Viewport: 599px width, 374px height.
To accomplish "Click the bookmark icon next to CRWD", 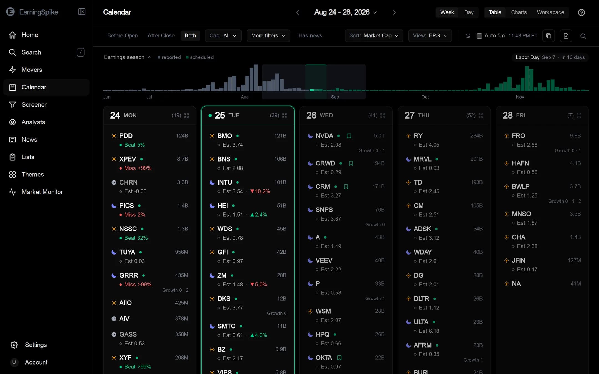I will (351, 163).
